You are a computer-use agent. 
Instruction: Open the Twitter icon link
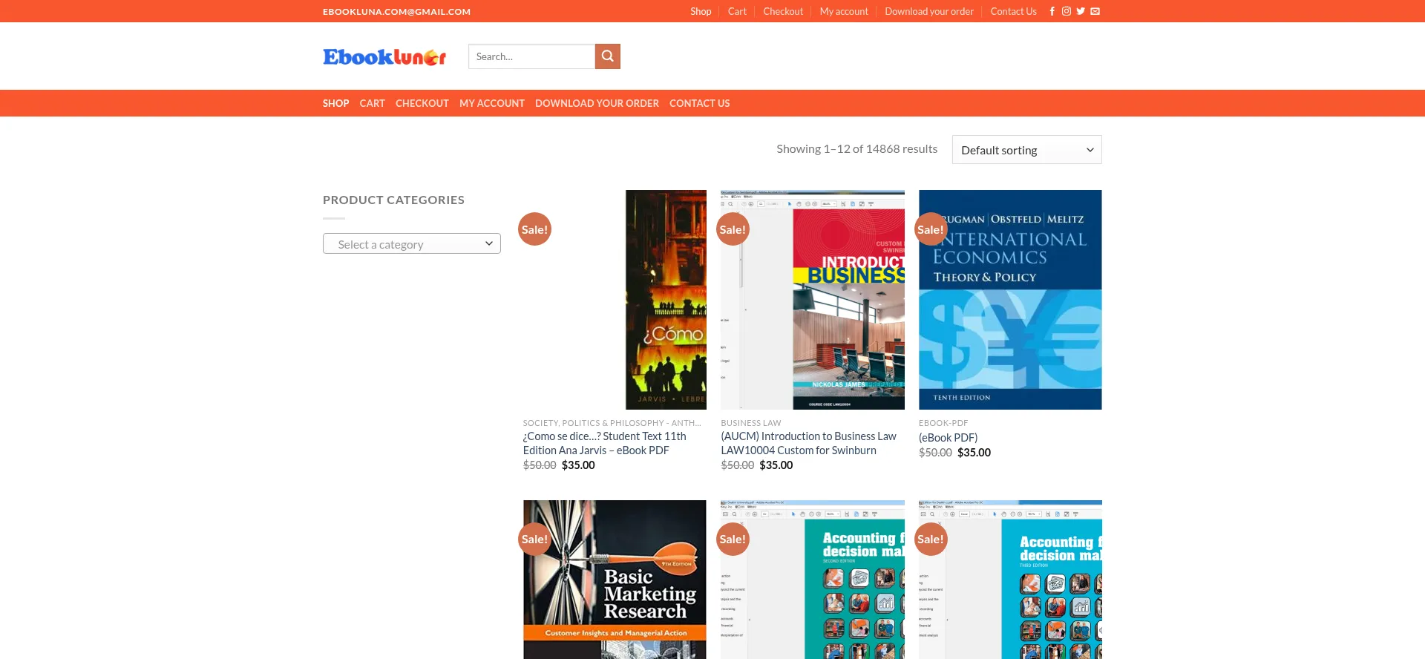point(1081,11)
